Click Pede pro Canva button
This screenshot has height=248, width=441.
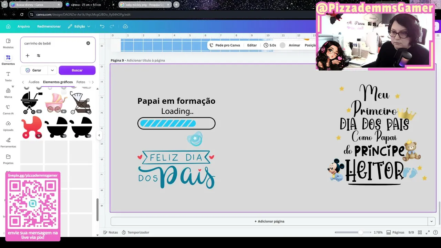click(225, 45)
